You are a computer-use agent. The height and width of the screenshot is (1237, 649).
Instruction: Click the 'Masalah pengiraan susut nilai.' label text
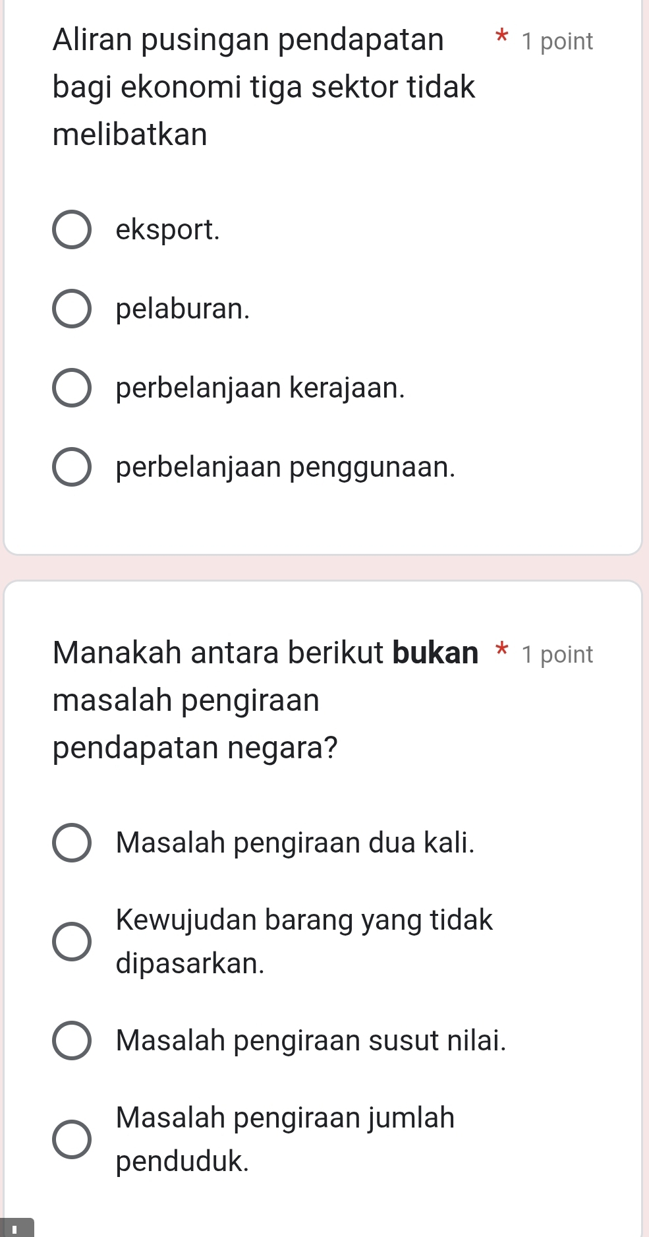311,1041
